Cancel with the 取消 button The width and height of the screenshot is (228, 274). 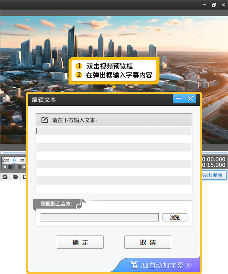(148, 242)
